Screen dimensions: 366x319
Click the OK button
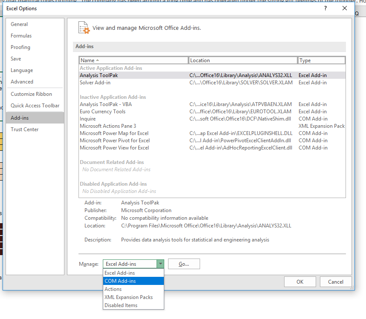tap(300, 282)
